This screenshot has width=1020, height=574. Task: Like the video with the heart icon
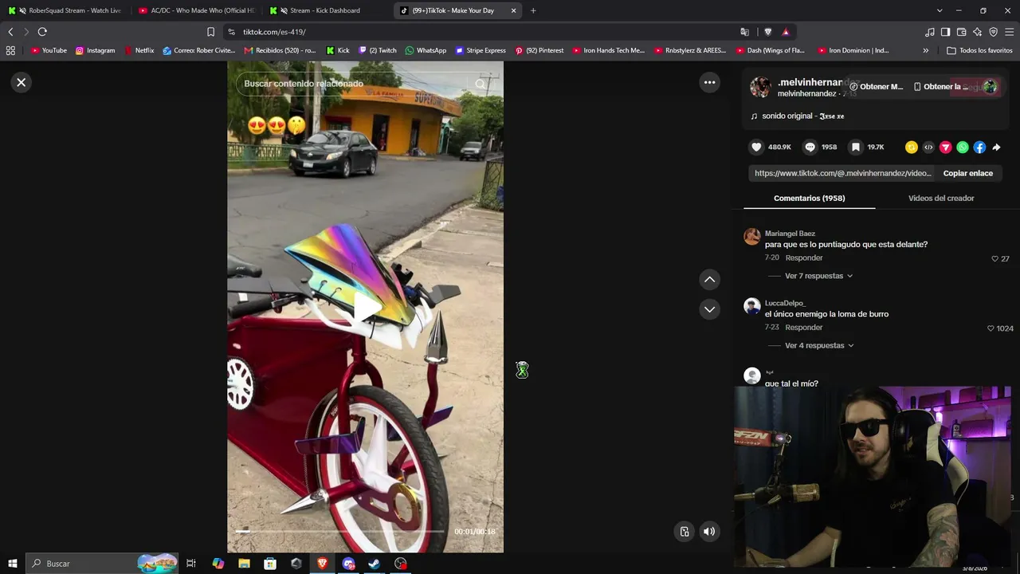pos(756,147)
